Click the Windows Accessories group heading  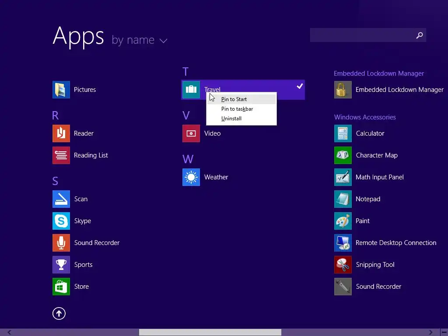(x=365, y=117)
